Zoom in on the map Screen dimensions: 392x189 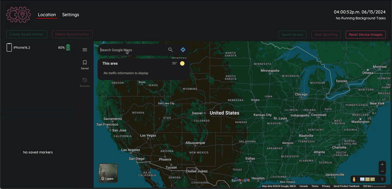(x=382, y=165)
